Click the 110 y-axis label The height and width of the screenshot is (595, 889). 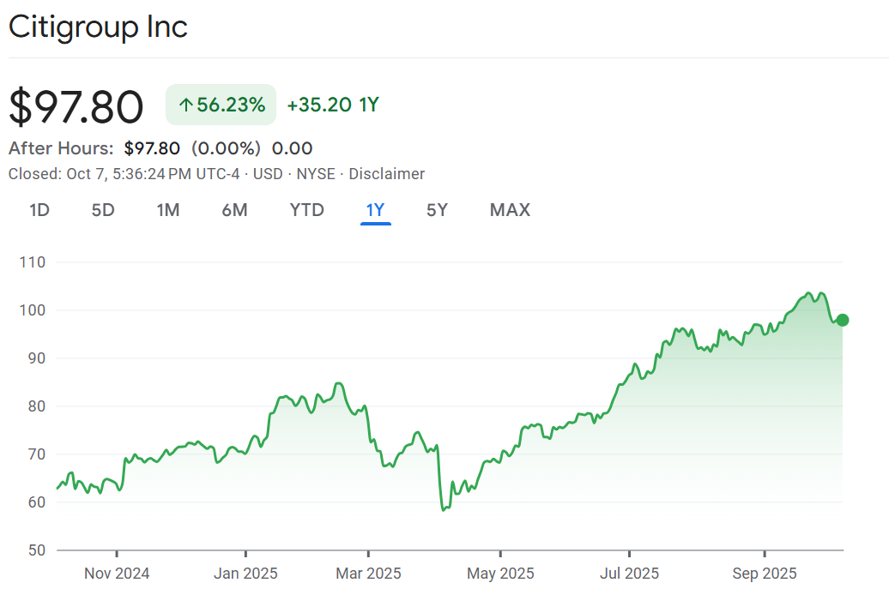(x=32, y=262)
